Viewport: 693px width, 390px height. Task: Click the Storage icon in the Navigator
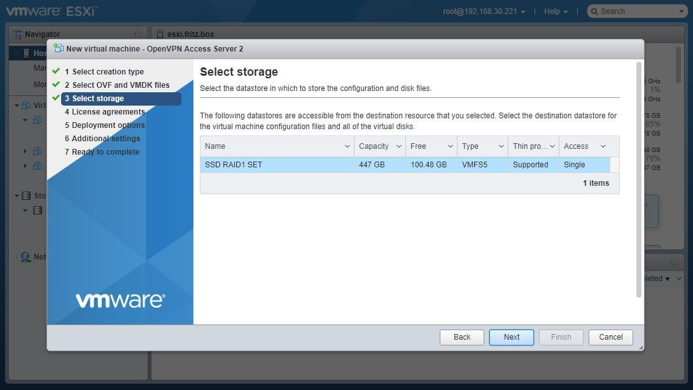tap(25, 196)
